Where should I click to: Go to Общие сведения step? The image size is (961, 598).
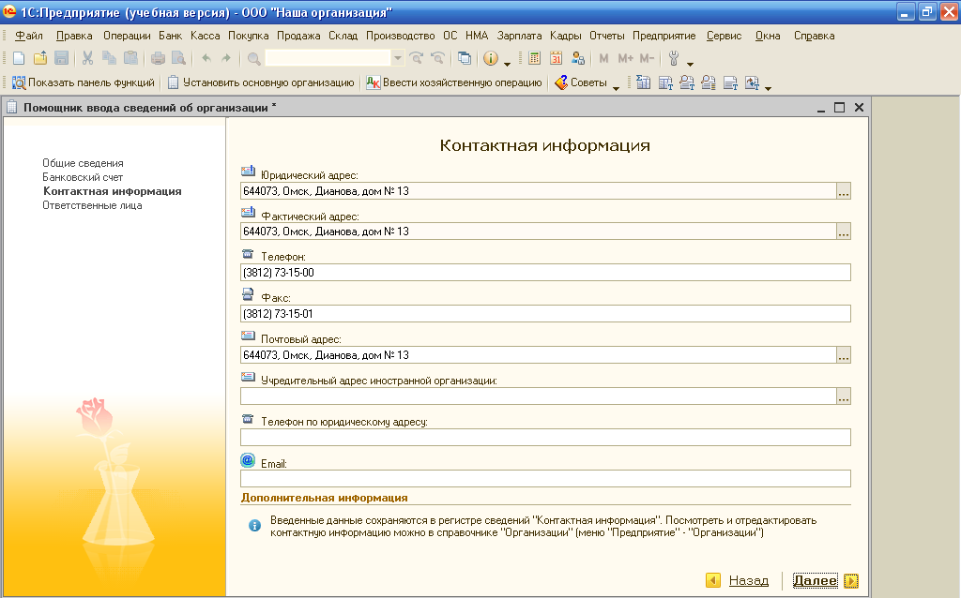tap(83, 163)
